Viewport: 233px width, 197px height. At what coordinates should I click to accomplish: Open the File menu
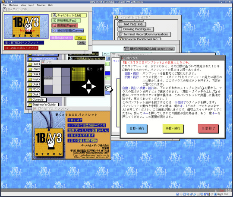pos(4,5)
